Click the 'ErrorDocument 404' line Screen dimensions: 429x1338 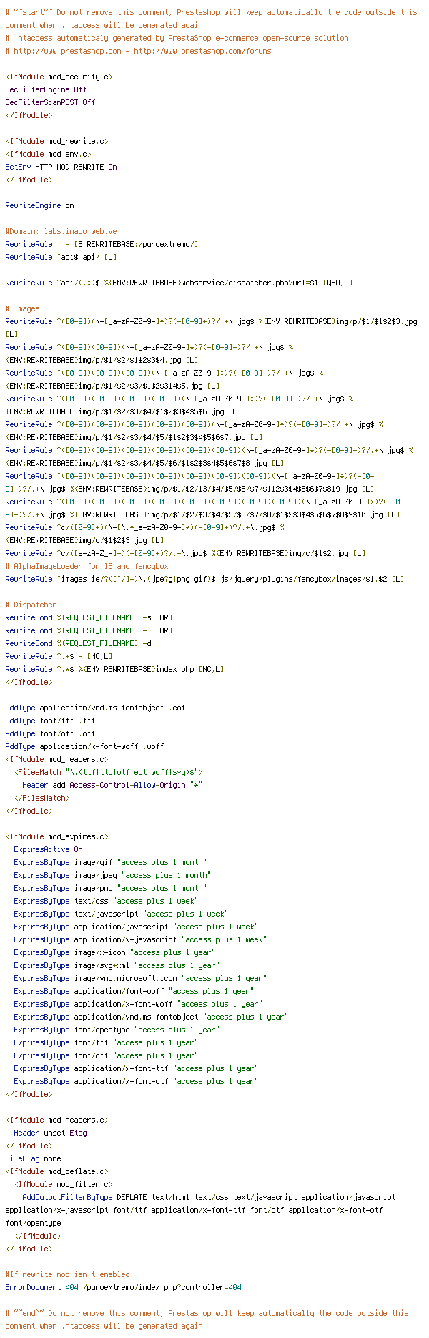click(x=123, y=1287)
